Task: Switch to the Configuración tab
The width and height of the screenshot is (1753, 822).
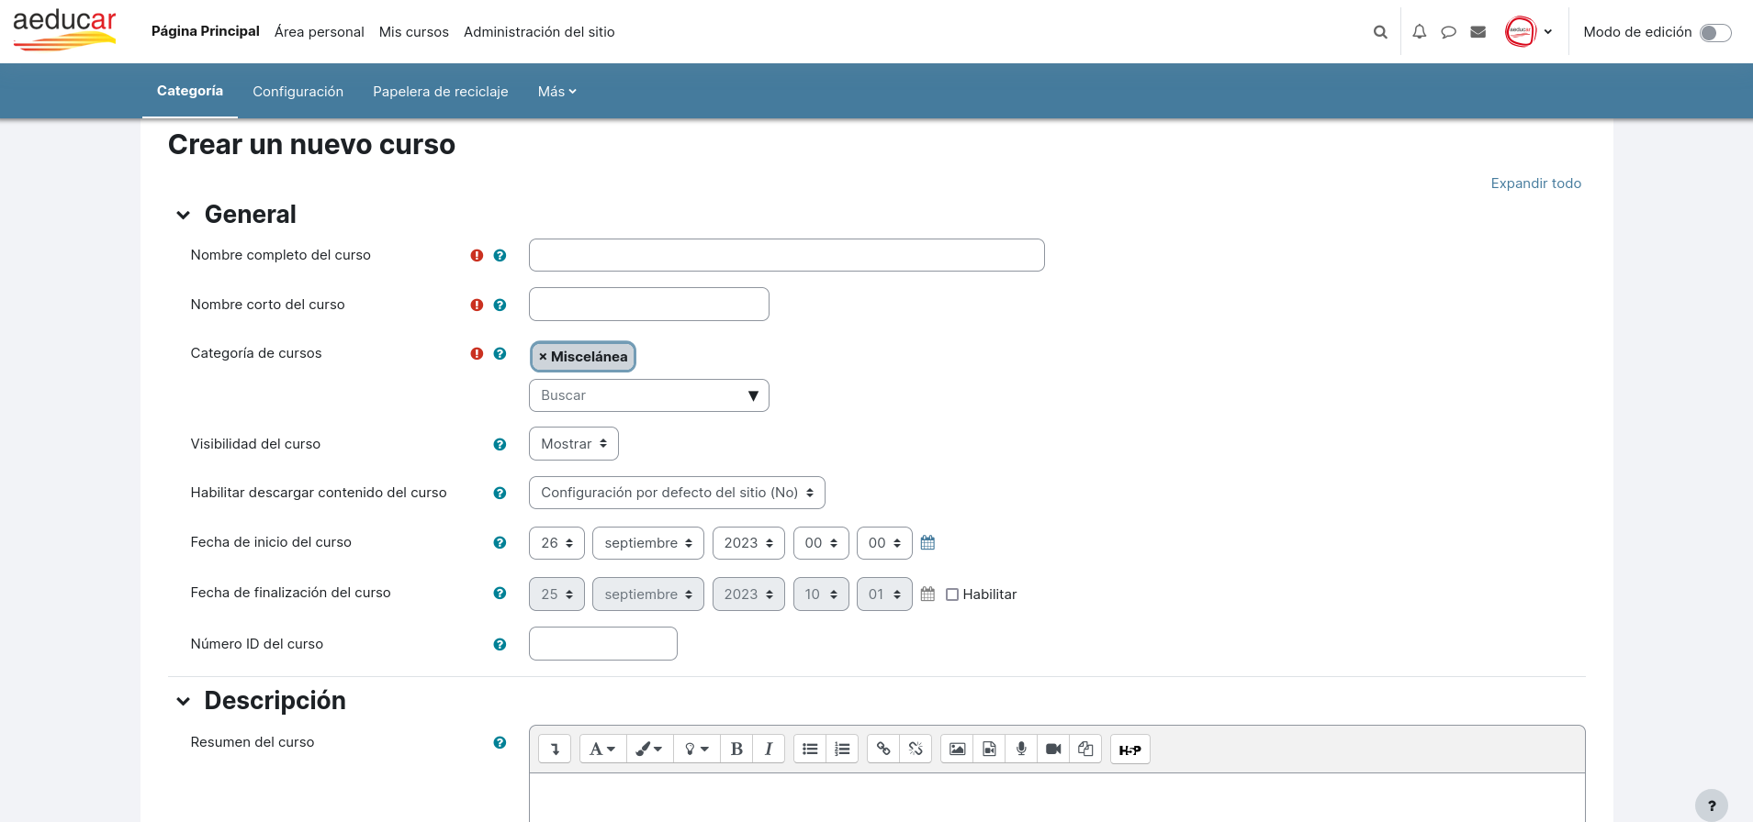Action: pos(298,92)
